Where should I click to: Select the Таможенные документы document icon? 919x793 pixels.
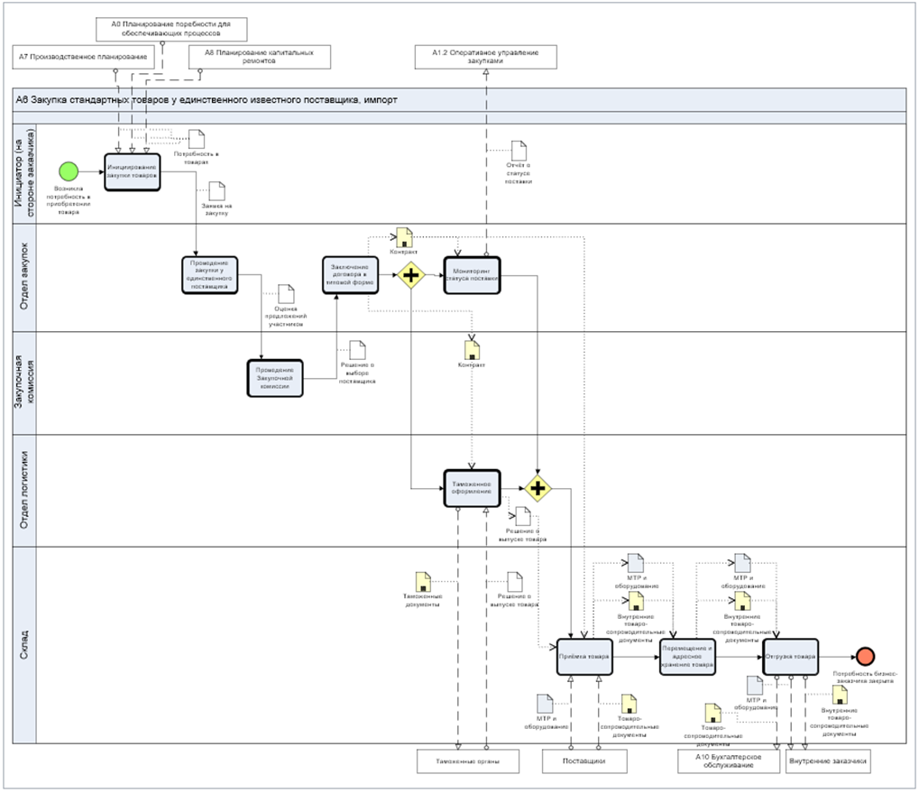pyautogui.click(x=423, y=582)
